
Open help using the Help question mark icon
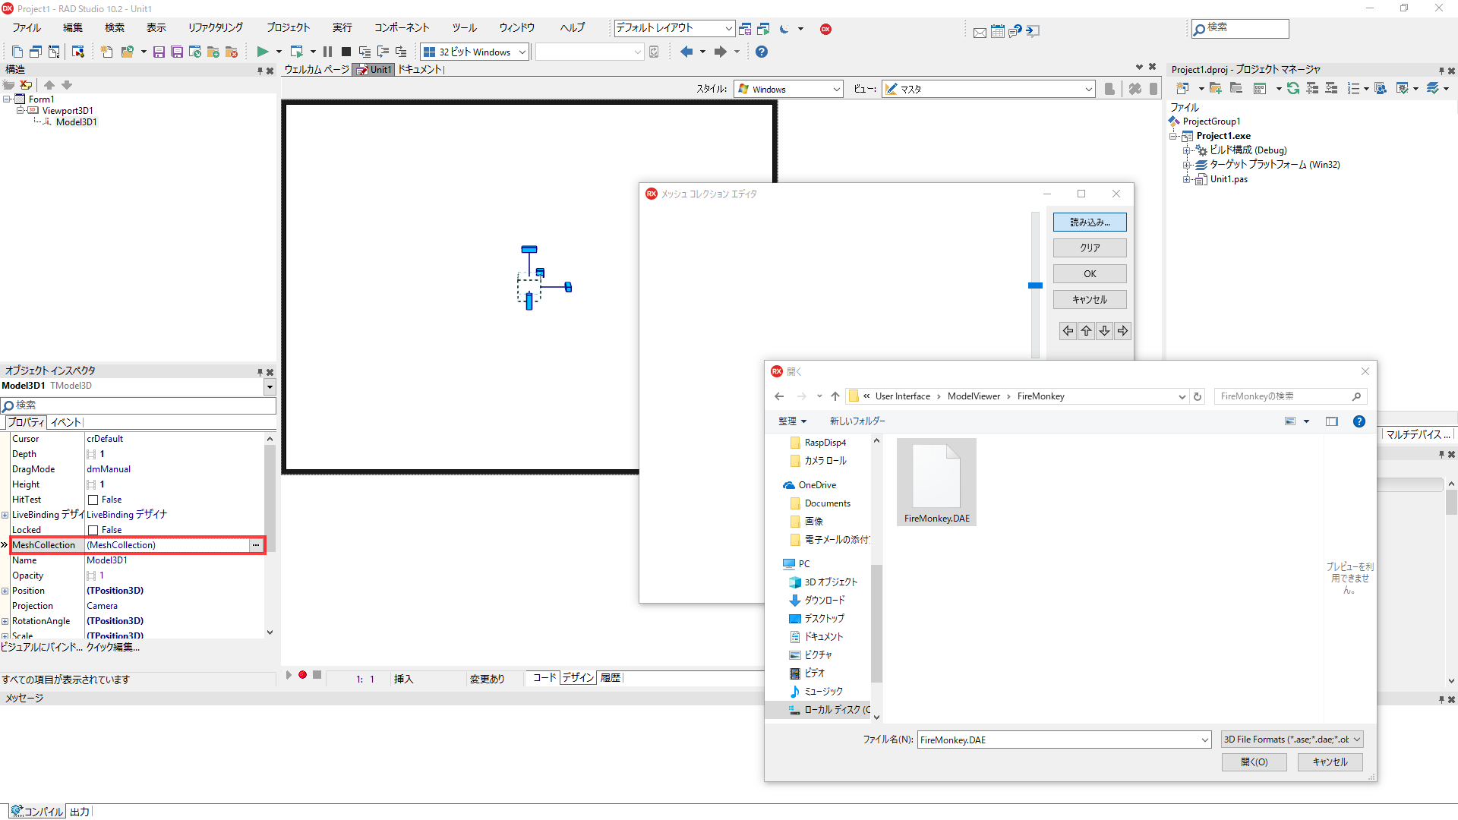pyautogui.click(x=762, y=52)
